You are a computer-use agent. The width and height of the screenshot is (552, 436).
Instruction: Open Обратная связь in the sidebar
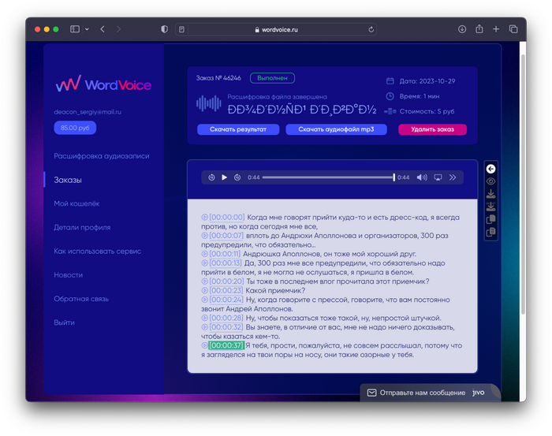tap(81, 299)
